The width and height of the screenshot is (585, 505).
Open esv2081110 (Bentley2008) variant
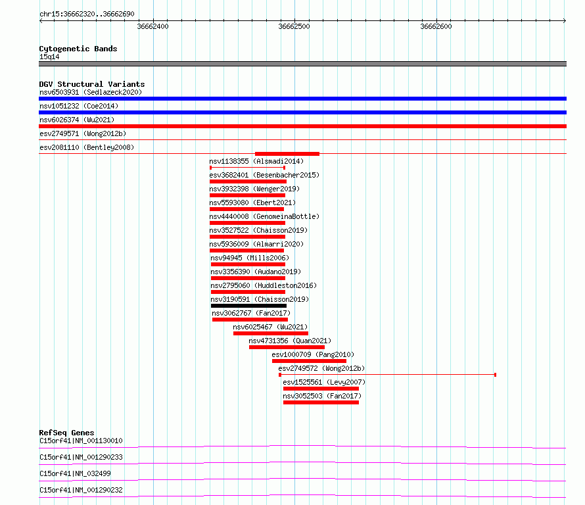(x=87, y=147)
